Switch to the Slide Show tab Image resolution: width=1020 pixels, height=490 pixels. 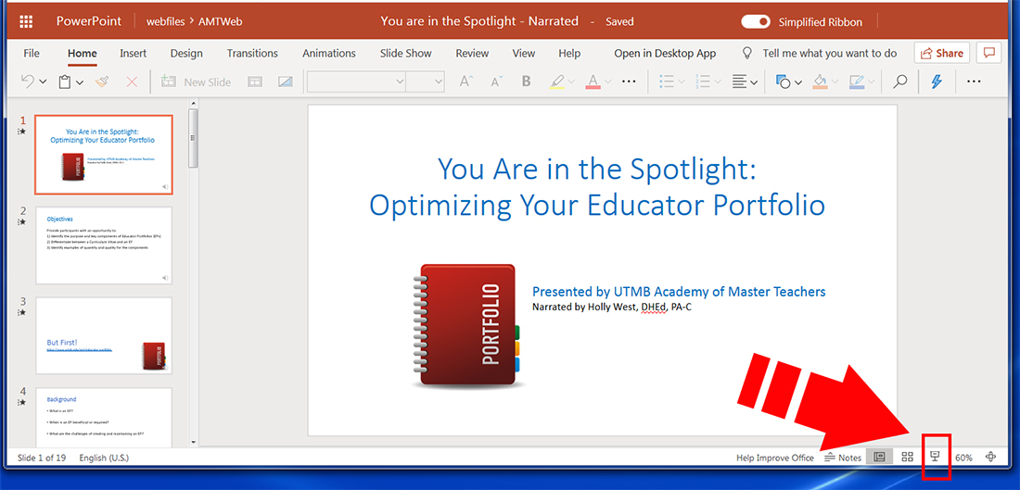pos(405,53)
